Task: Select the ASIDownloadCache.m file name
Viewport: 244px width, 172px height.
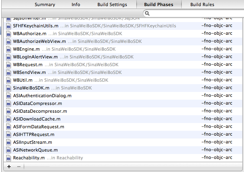Action: [x=37, y=119]
